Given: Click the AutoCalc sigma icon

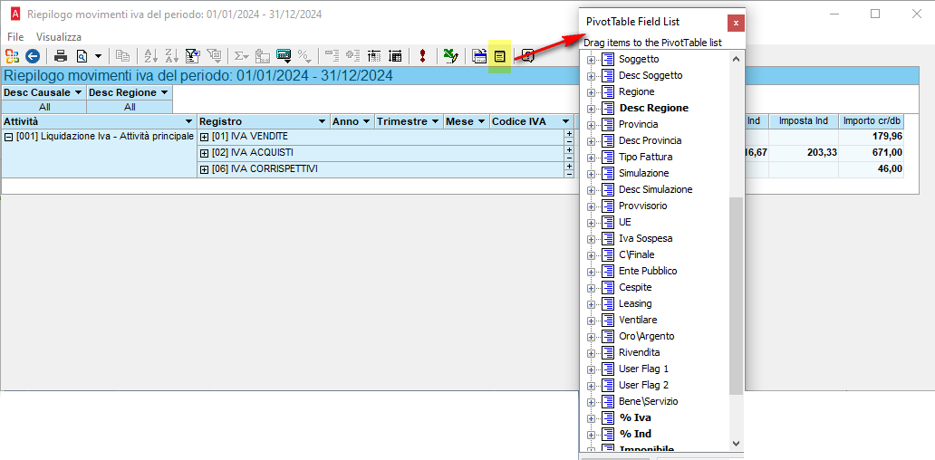Looking at the screenshot, I should click(242, 56).
